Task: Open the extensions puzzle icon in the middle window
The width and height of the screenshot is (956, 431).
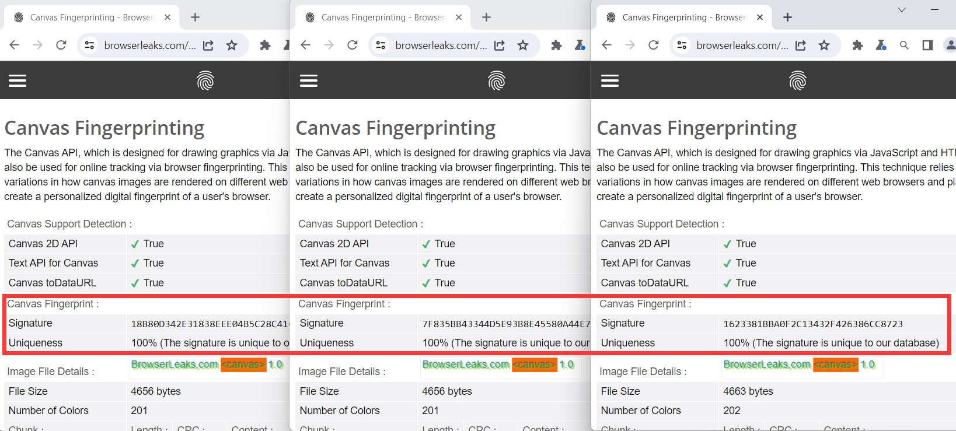Action: click(556, 45)
